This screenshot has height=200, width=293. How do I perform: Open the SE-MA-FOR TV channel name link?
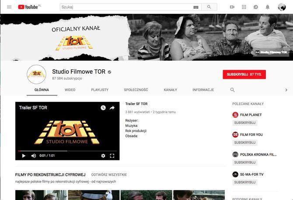(x=252, y=174)
